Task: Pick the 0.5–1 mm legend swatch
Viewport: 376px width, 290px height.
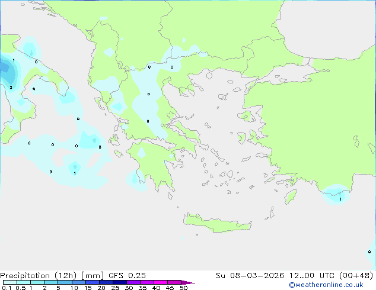Action: 24,282
